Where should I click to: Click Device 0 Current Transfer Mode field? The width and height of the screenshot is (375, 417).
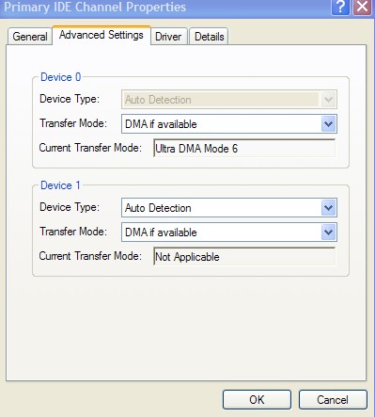point(244,148)
